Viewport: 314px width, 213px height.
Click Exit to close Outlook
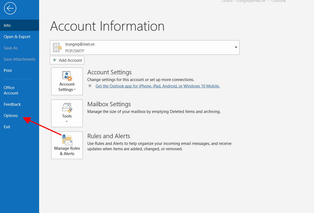tap(20, 127)
